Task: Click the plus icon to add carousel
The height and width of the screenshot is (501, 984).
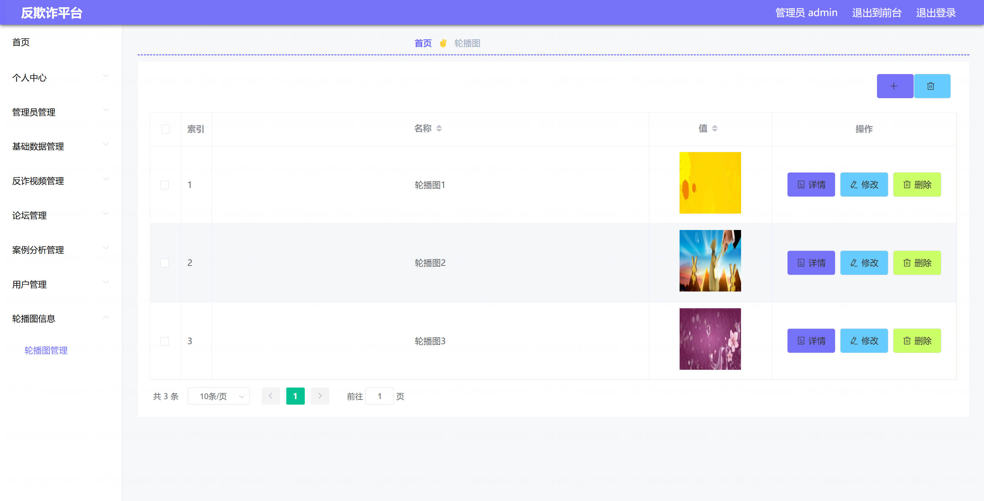Action: [x=894, y=86]
